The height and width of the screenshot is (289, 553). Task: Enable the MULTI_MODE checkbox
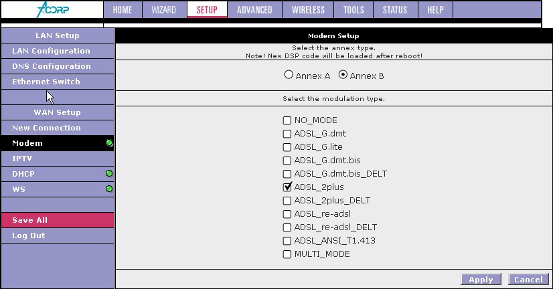287,254
